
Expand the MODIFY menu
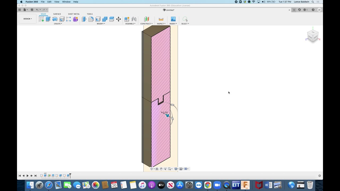click(x=101, y=24)
